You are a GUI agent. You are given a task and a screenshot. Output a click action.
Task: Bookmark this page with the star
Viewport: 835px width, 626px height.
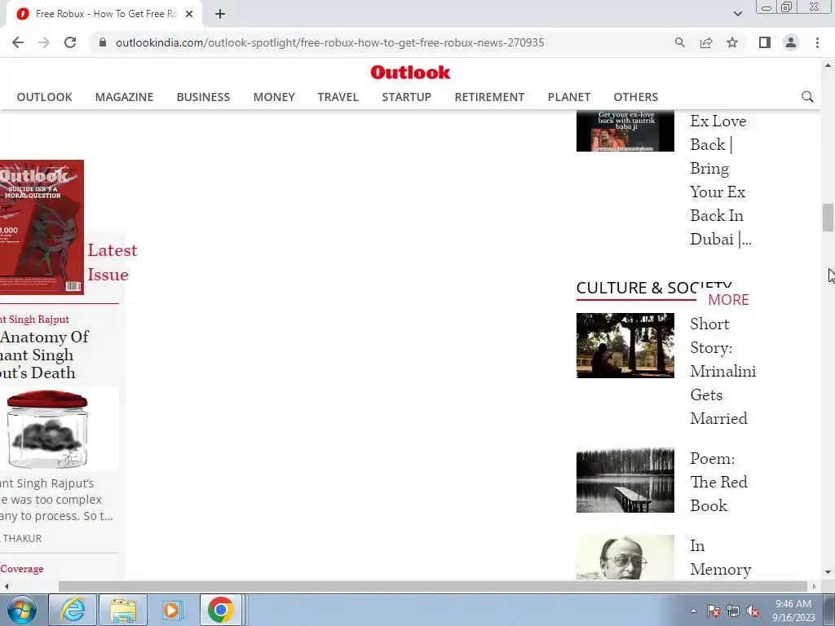[732, 42]
